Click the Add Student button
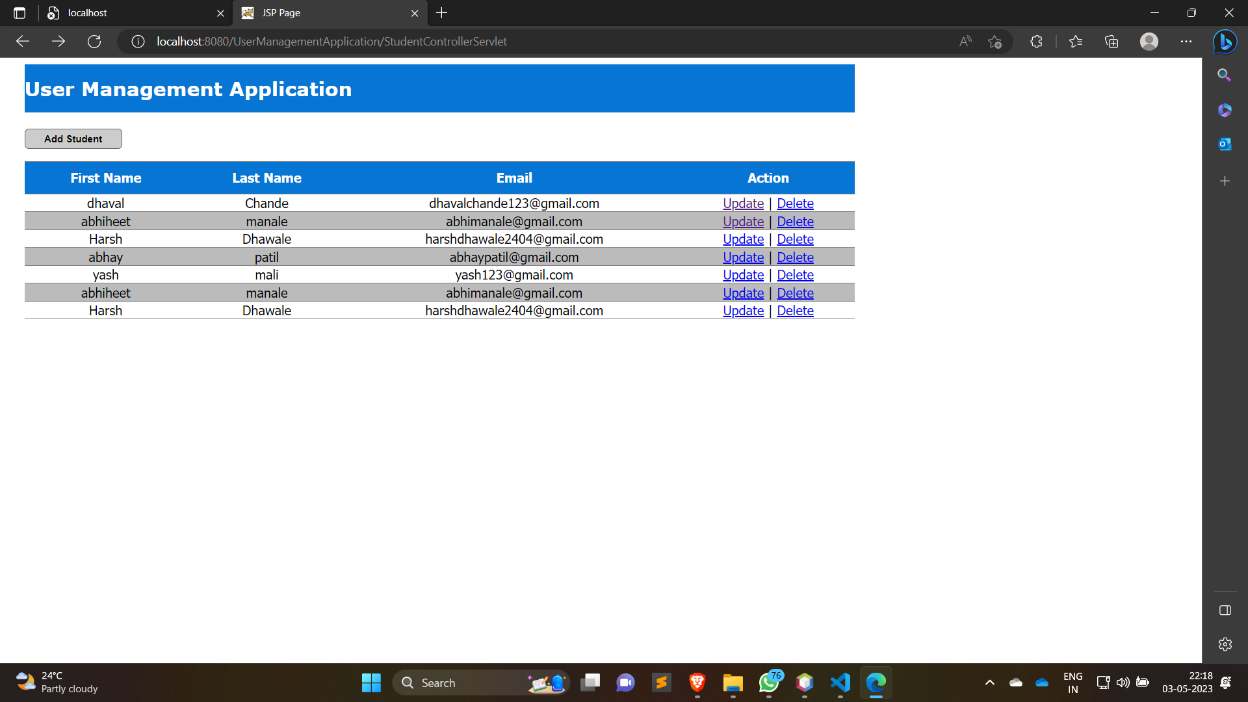The image size is (1248, 702). (x=73, y=138)
